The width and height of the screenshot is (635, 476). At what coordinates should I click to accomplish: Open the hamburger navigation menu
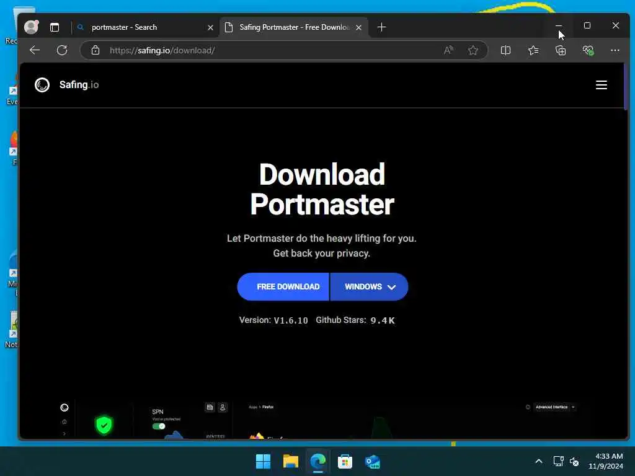pyautogui.click(x=602, y=84)
